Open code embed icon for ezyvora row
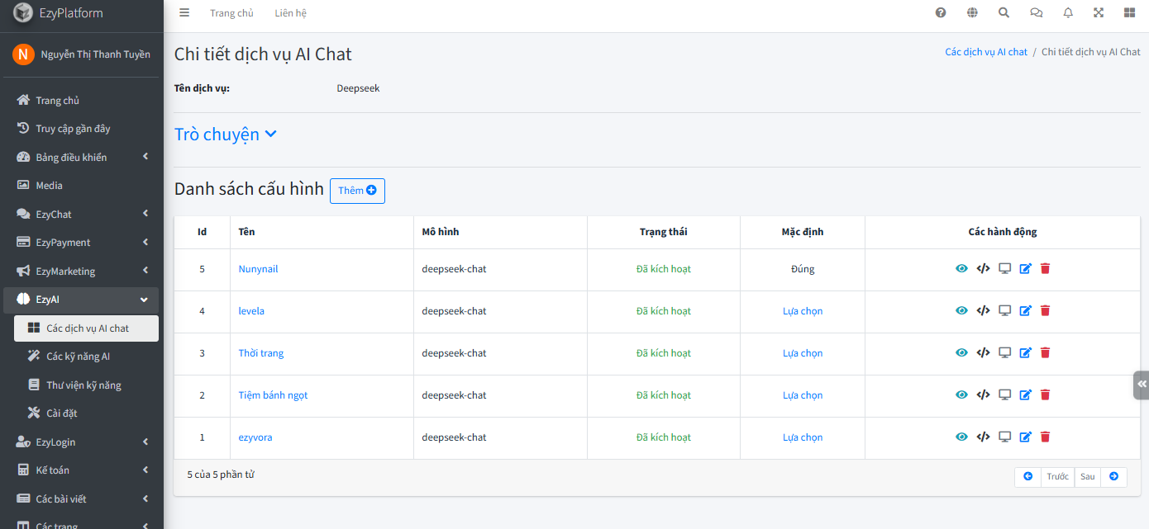Image resolution: width=1149 pixels, height=529 pixels. pyautogui.click(x=983, y=437)
